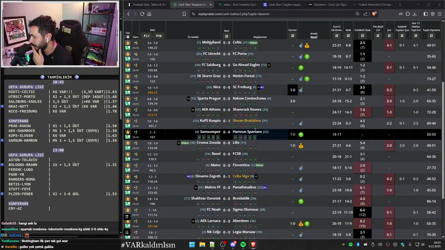Toggle favorite star for Midtjylland row

click(x=128, y=43)
